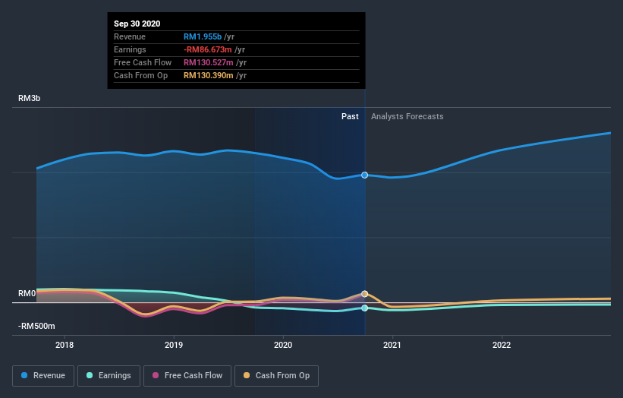Click the RM1.955b revenue value in tooltip
The height and width of the screenshot is (398, 623).
203,36
